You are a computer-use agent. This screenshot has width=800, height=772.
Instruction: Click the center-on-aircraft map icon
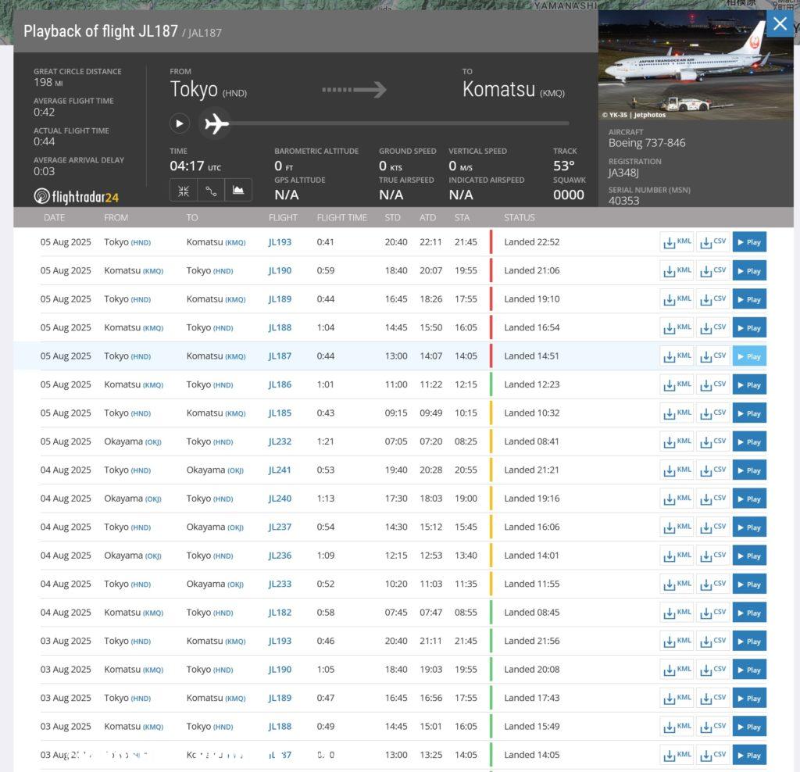tap(184, 190)
